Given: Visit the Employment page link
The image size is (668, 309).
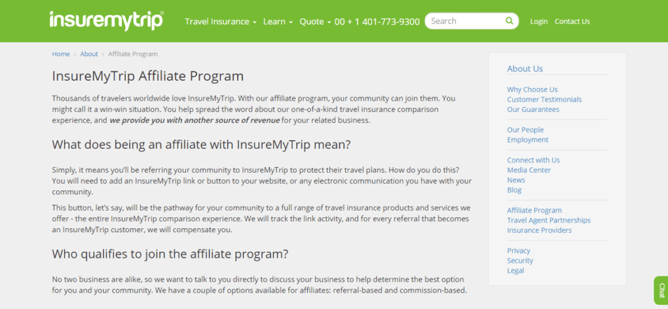Looking at the screenshot, I should [527, 140].
